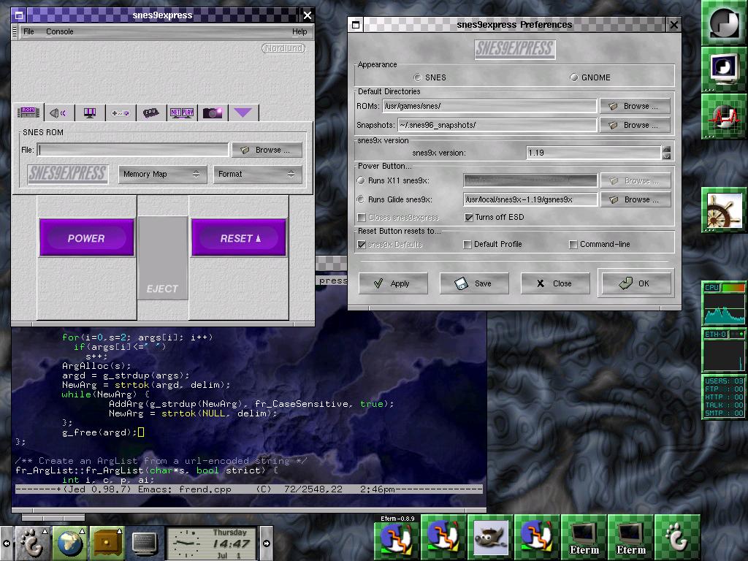Enable the Default Profile checkbox

coord(467,244)
